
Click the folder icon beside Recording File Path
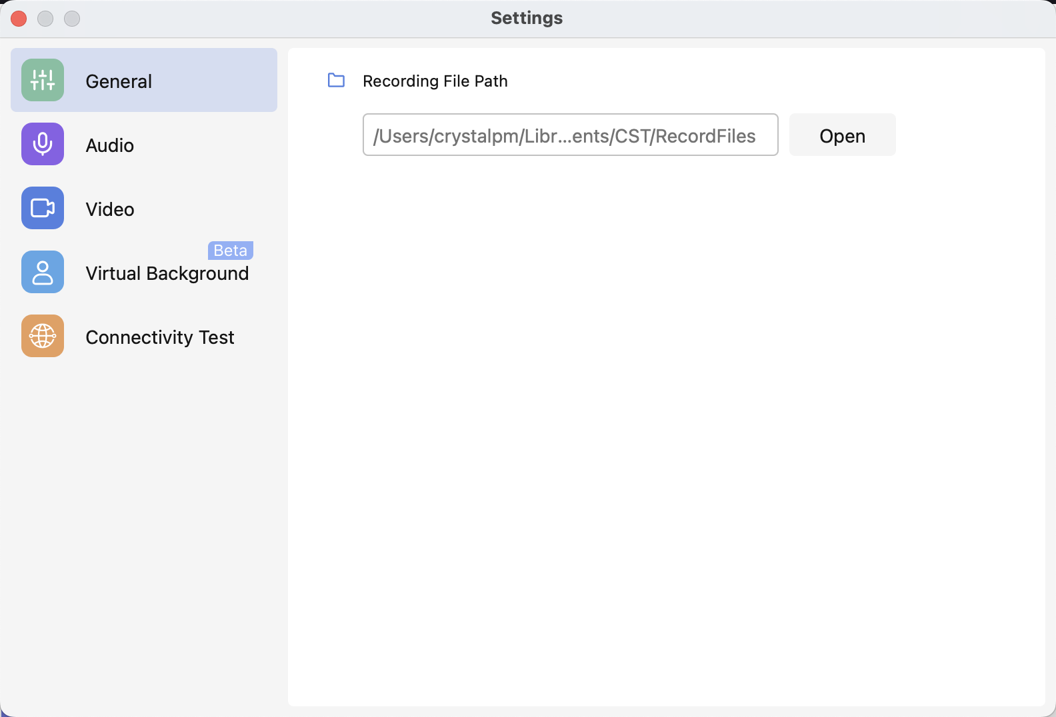pyautogui.click(x=337, y=81)
